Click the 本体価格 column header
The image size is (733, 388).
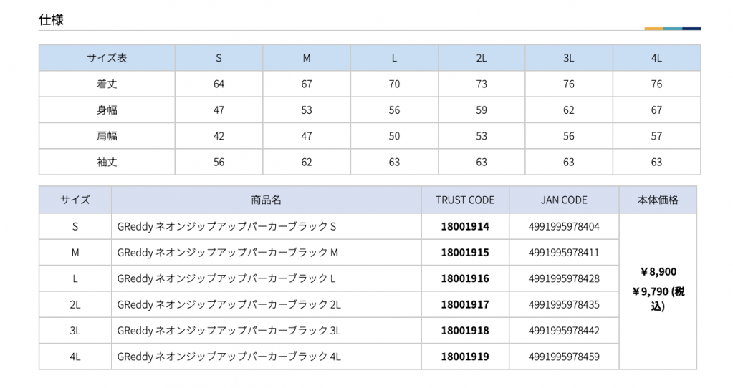(658, 200)
